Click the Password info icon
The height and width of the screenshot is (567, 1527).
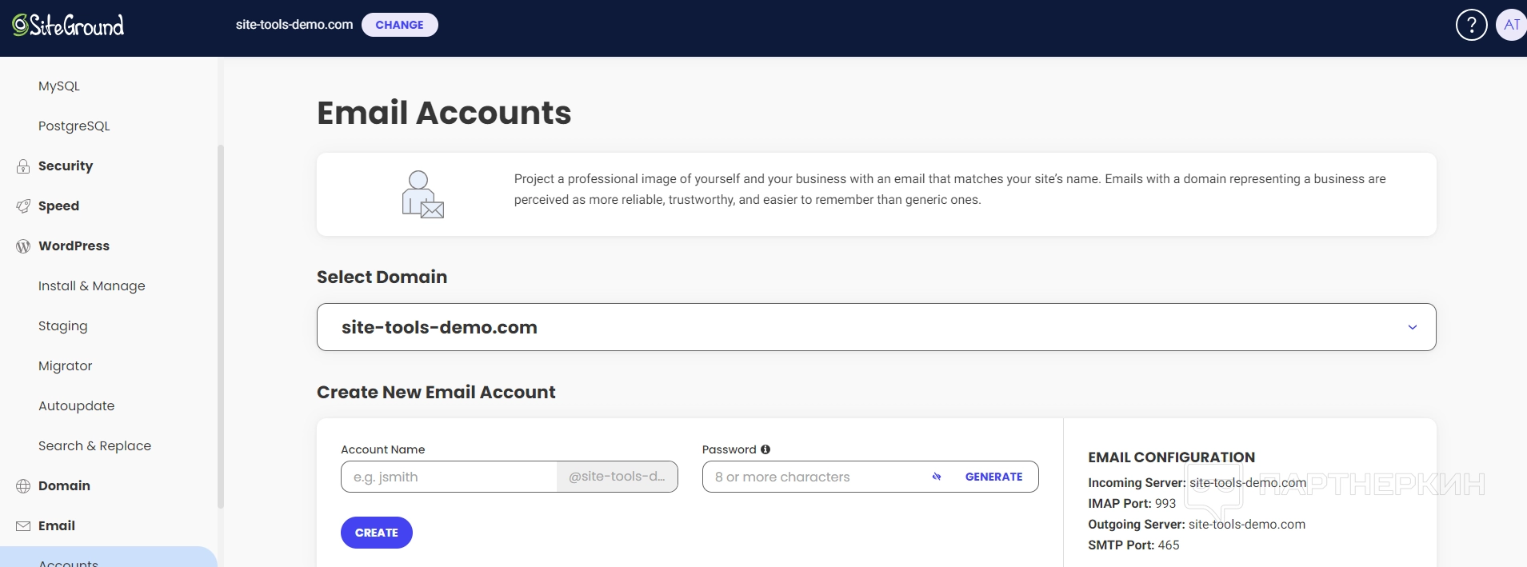pos(765,449)
